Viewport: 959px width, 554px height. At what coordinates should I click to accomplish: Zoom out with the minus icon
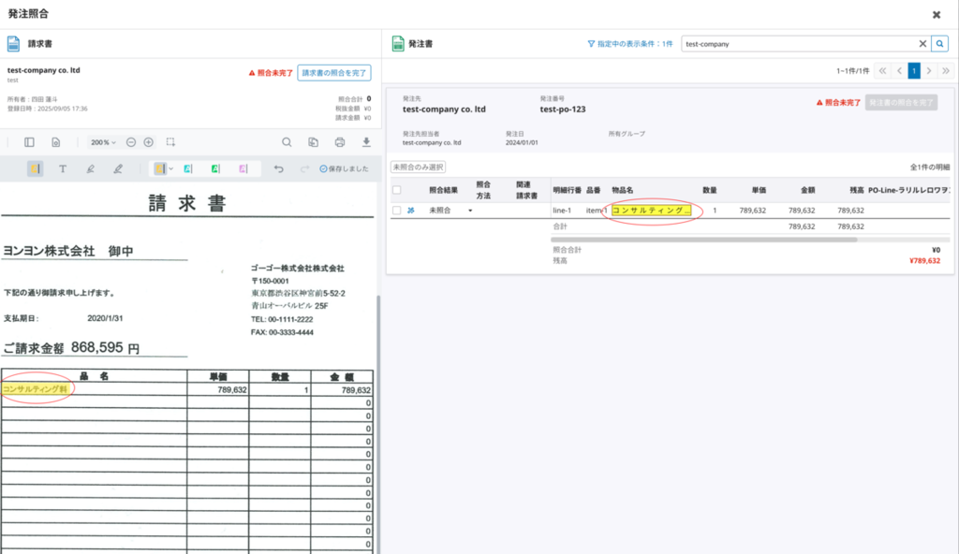(131, 142)
